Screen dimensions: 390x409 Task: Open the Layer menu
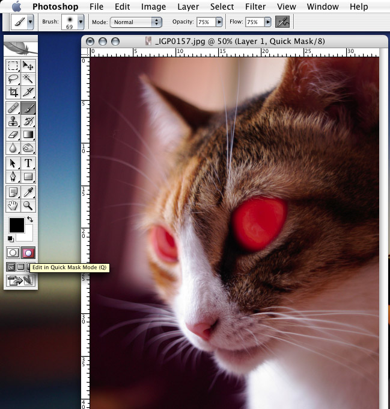(x=188, y=7)
